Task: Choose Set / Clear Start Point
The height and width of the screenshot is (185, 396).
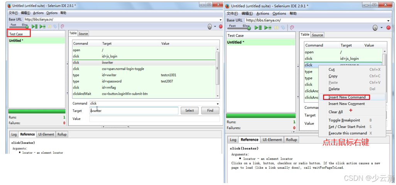Action: pyautogui.click(x=347, y=127)
